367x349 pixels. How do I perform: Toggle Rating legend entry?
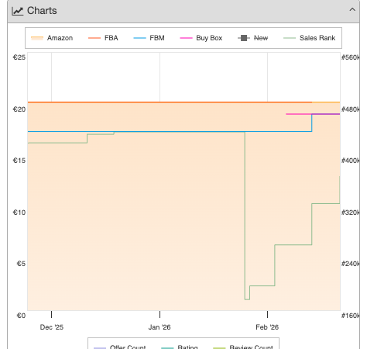coord(180,347)
